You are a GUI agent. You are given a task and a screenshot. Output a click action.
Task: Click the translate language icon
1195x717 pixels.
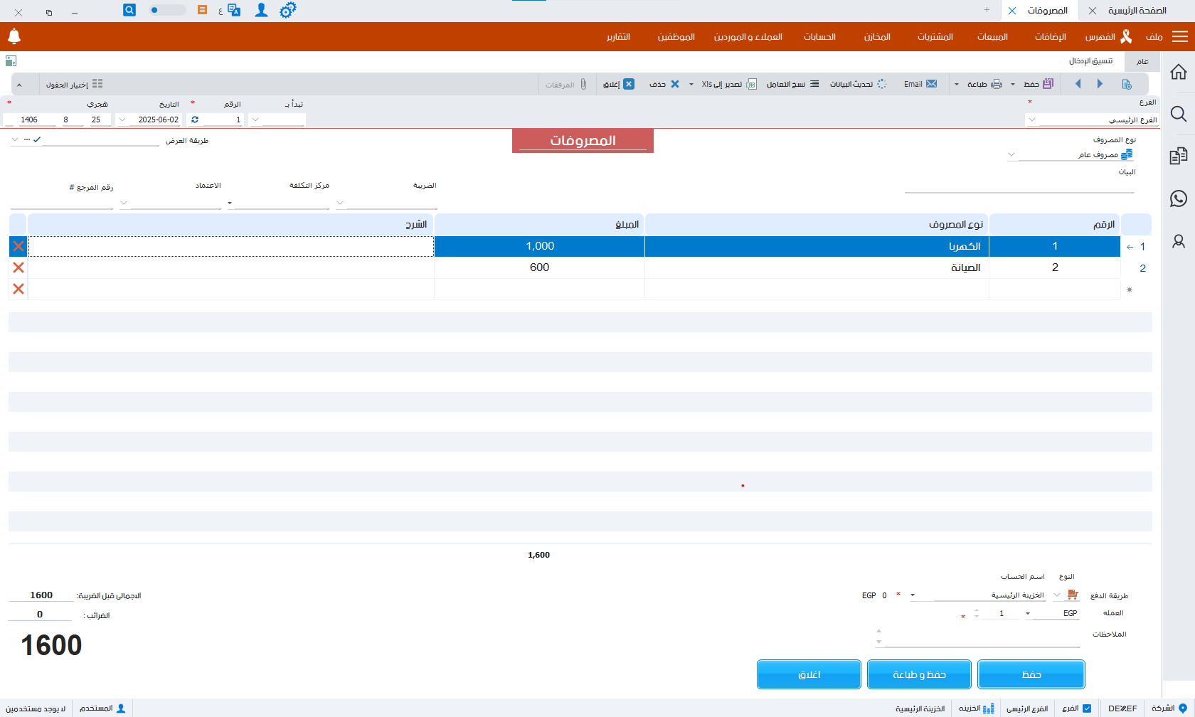pyautogui.click(x=234, y=11)
